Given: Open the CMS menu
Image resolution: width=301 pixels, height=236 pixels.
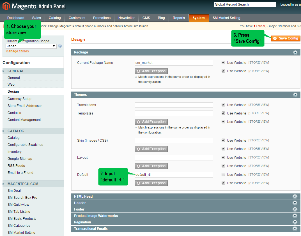Looking at the screenshot, I should (146, 18).
